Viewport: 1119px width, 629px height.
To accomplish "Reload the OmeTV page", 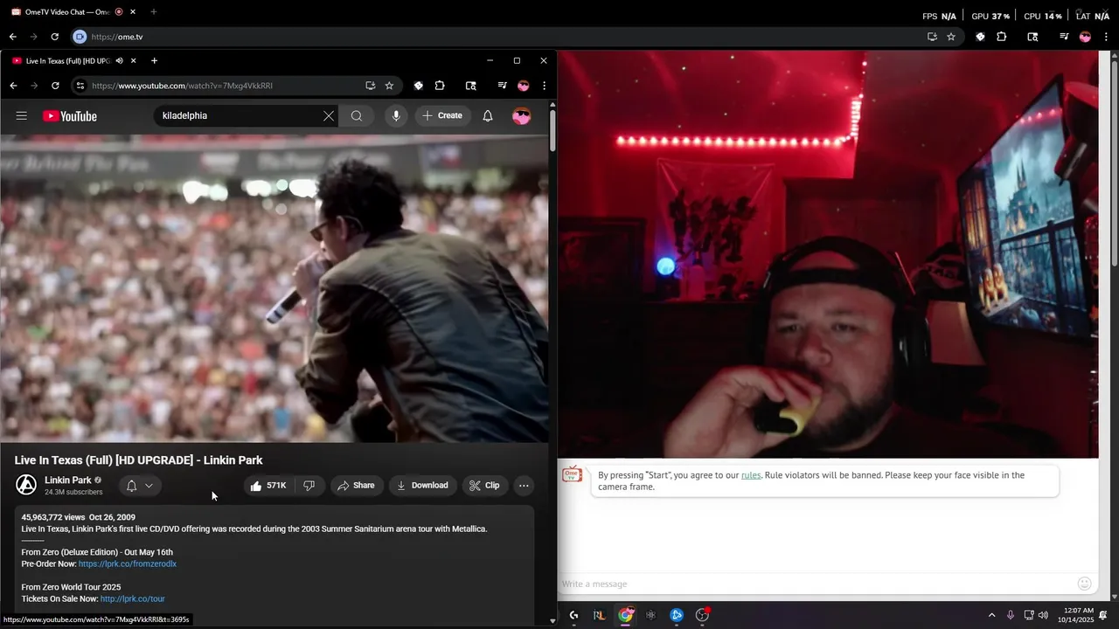I will (x=54, y=37).
